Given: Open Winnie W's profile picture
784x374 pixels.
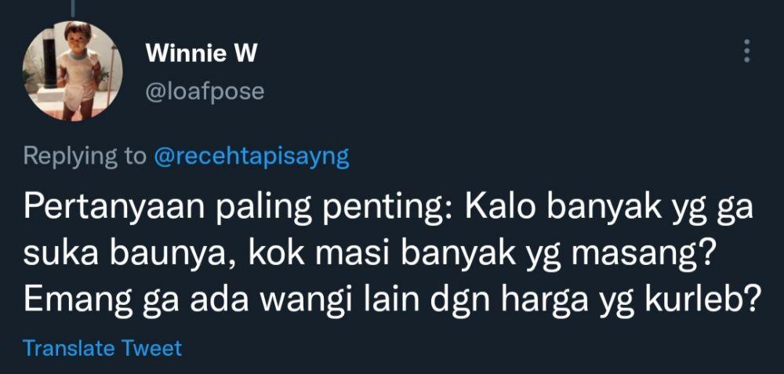Looking at the screenshot, I should (x=72, y=71).
